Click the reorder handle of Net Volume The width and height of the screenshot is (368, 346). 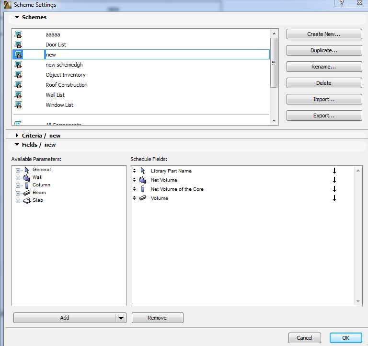tap(134, 180)
